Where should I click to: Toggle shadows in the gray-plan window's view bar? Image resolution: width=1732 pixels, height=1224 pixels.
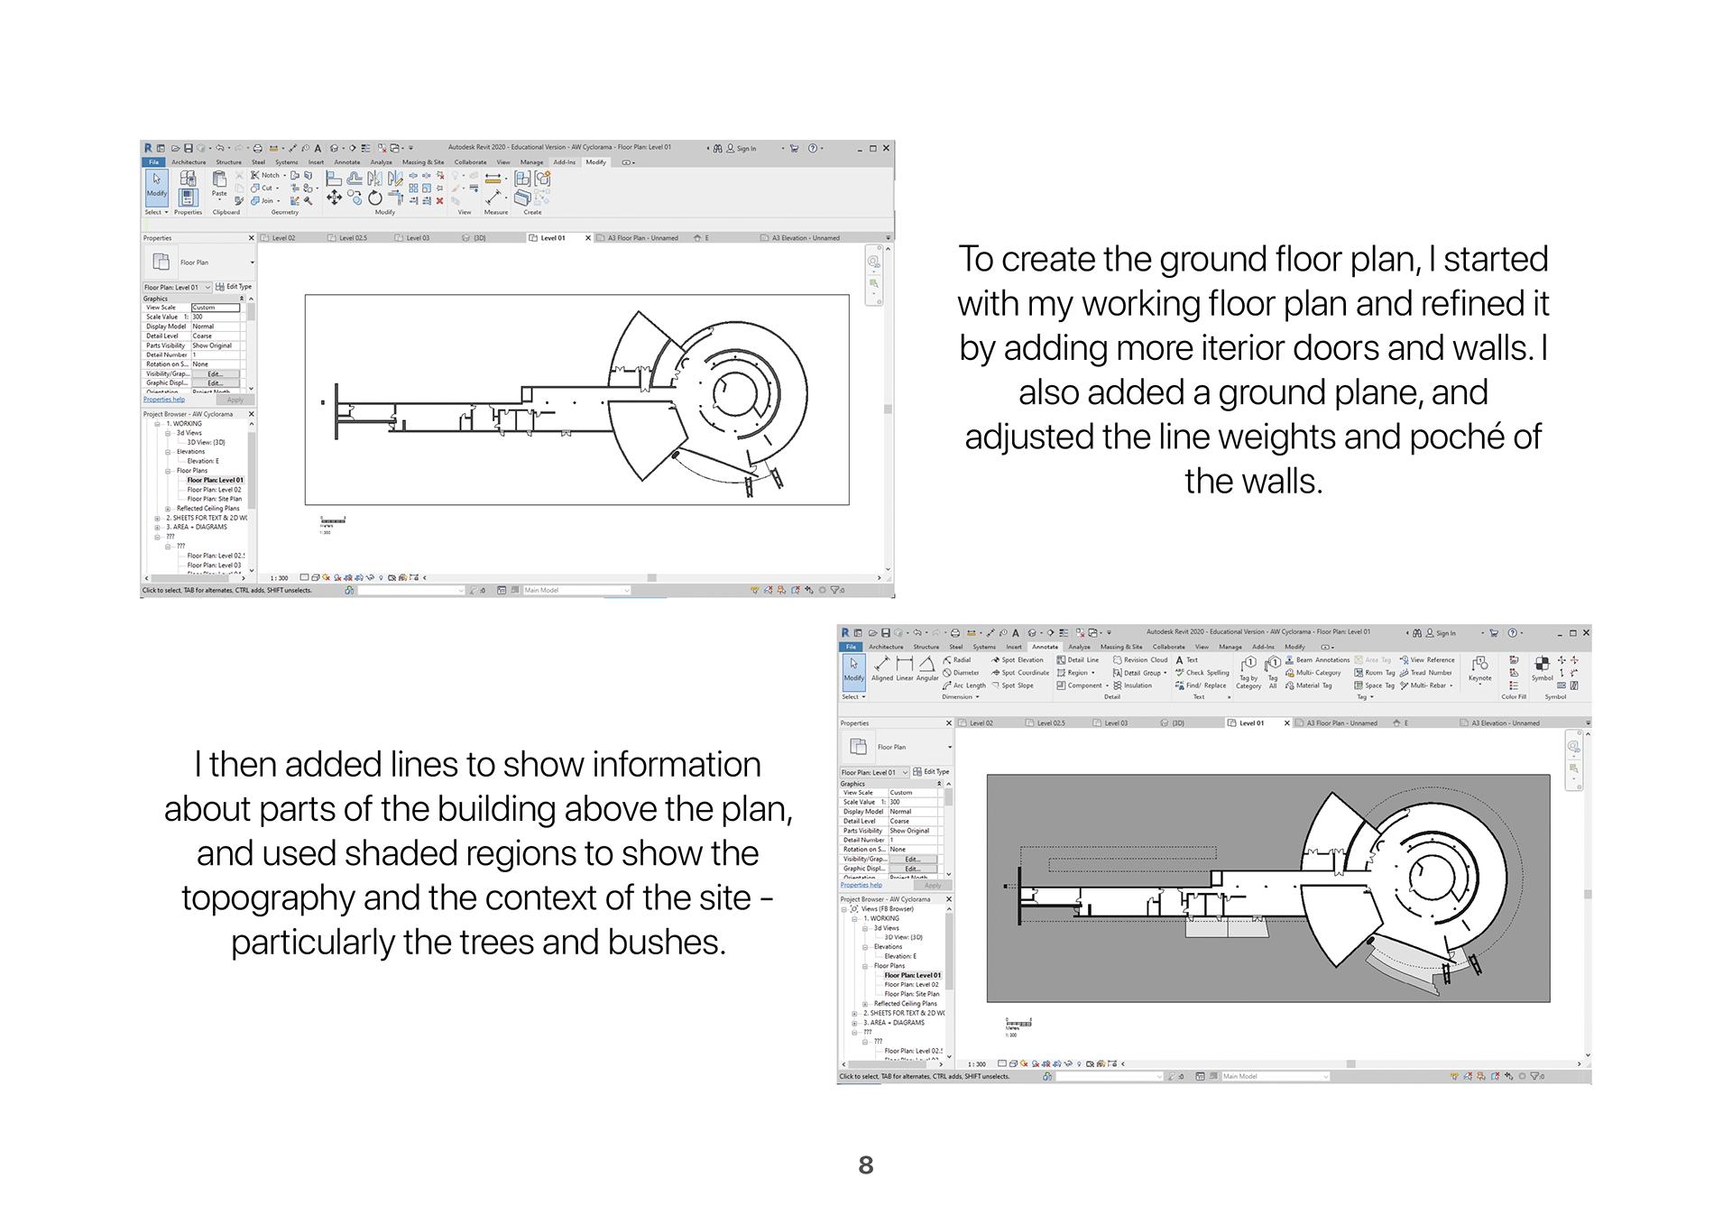1036,1064
